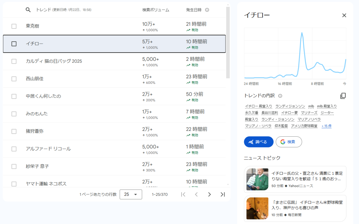Jump to first page arrow
359x224 pixels.
point(183,194)
